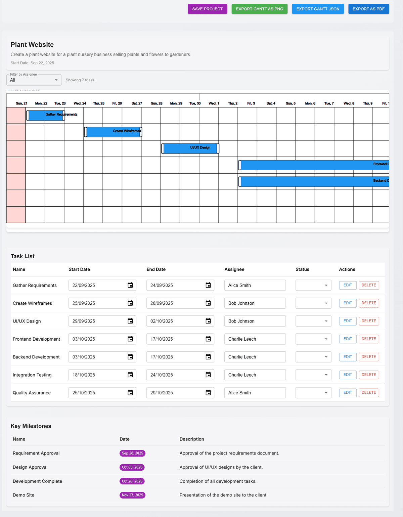Expand status dropdown for Gather Requirements
The image size is (403, 517).
[313, 285]
